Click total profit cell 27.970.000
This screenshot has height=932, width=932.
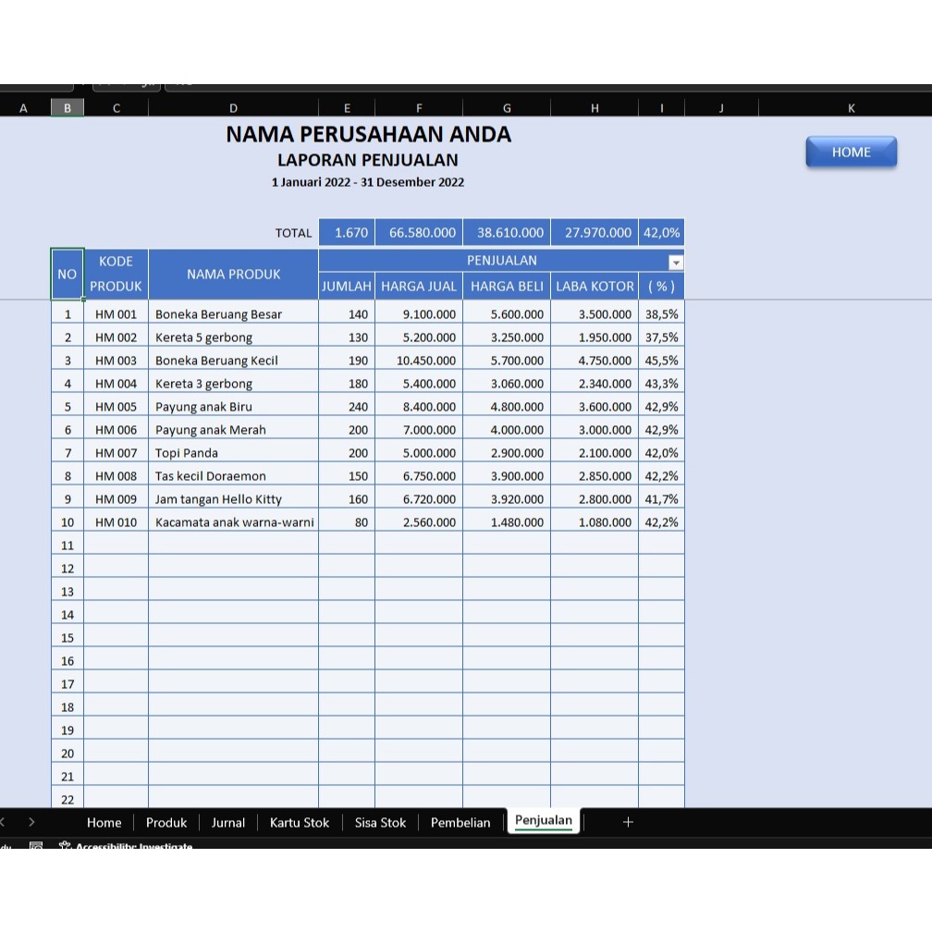tap(595, 232)
